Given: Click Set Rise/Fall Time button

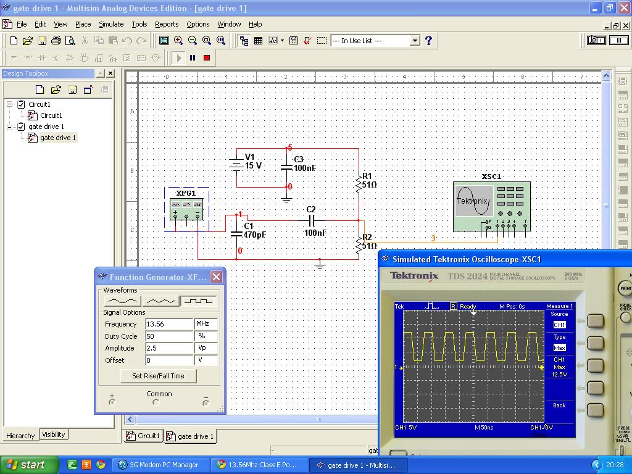Looking at the screenshot, I should 158,376.
